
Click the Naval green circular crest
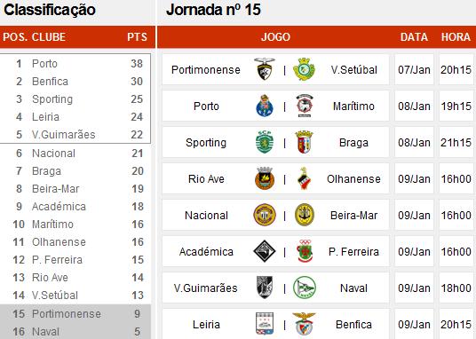pyautogui.click(x=305, y=288)
